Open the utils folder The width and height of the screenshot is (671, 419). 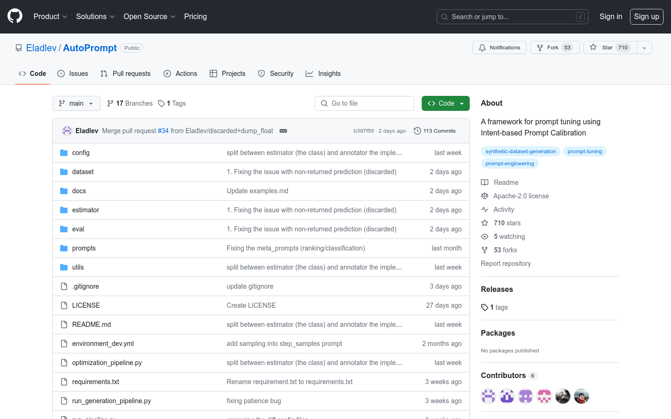click(x=78, y=267)
